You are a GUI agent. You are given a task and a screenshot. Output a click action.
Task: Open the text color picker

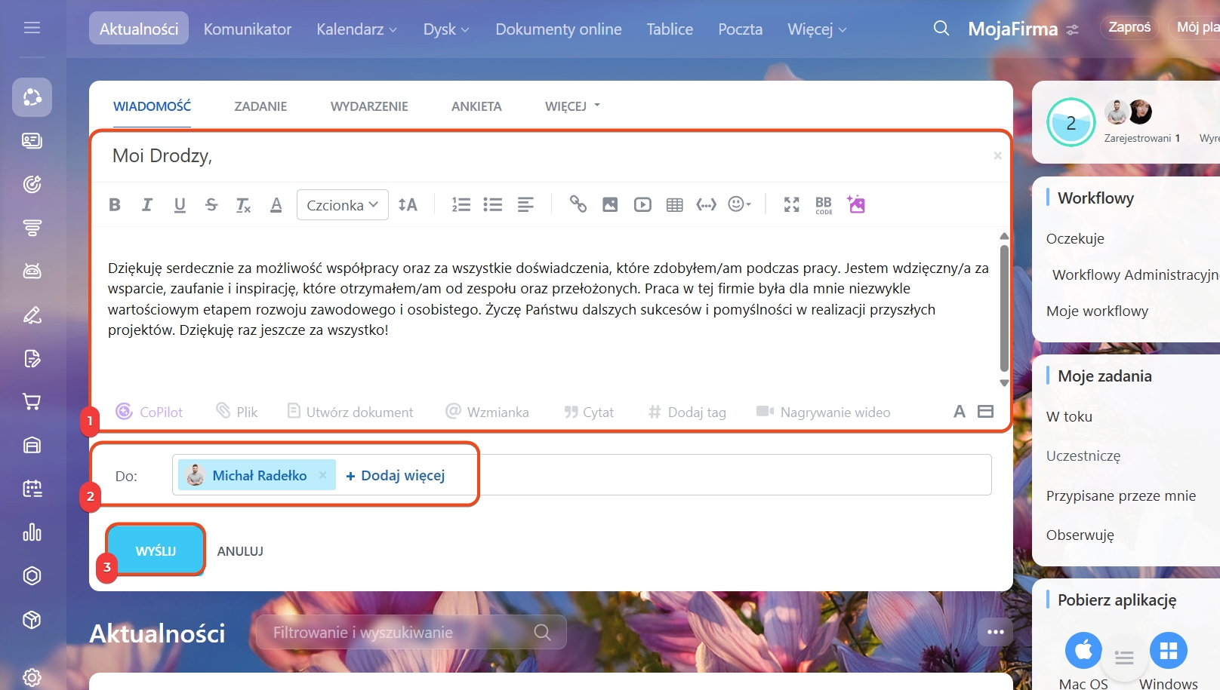276,204
